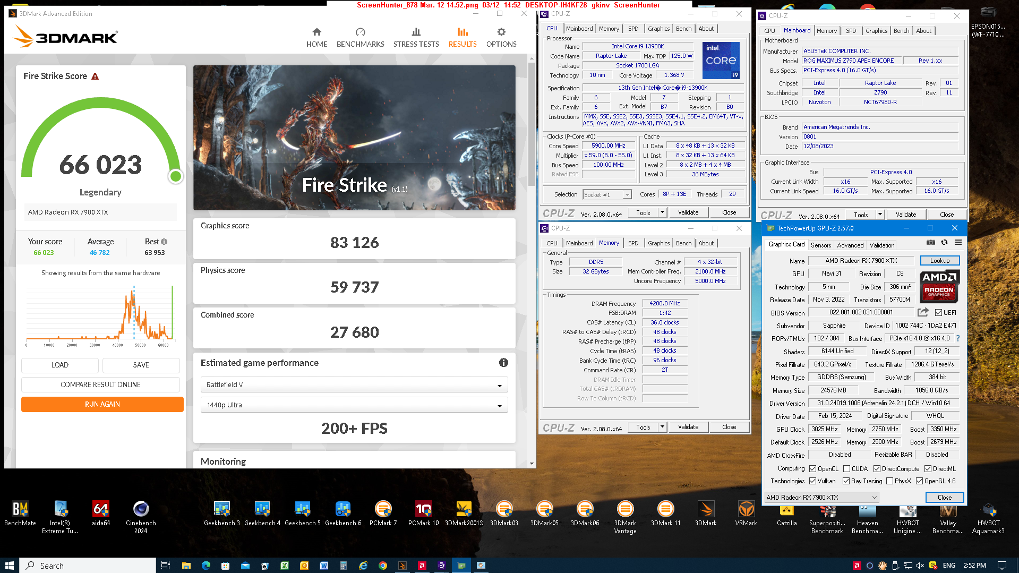The width and height of the screenshot is (1019, 573).
Task: Show info about estimated game performance
Action: pyautogui.click(x=503, y=363)
